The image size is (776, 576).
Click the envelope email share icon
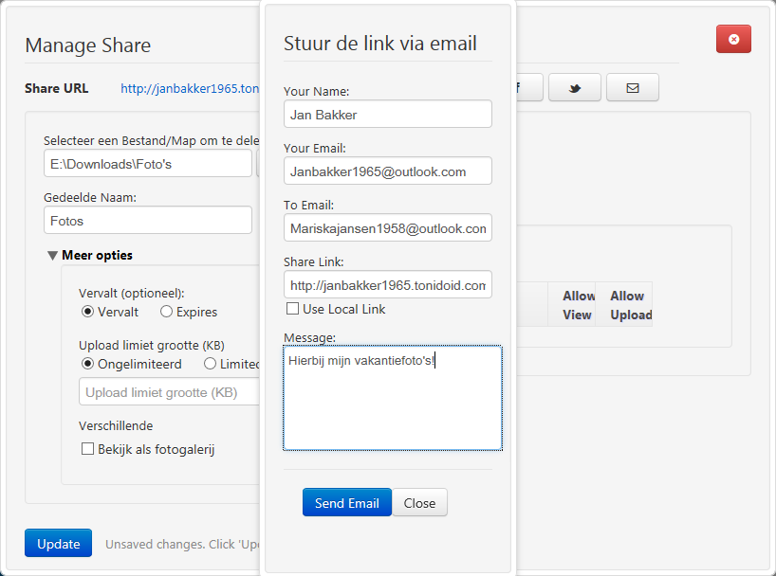coord(632,88)
